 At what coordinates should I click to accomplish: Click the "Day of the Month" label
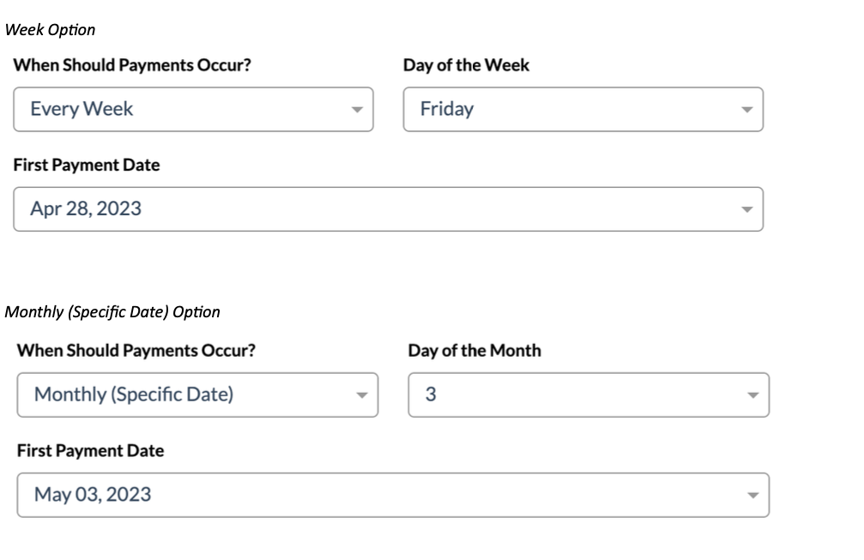474,350
